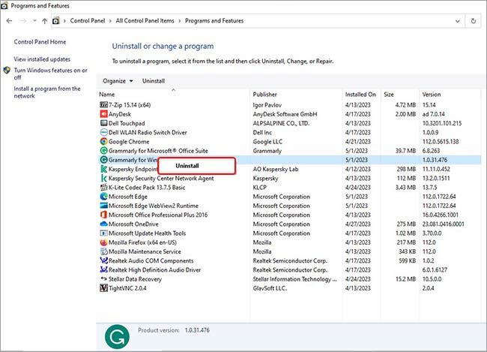
Task: Click publisher Igor Pavlov cell
Action: click(267, 105)
